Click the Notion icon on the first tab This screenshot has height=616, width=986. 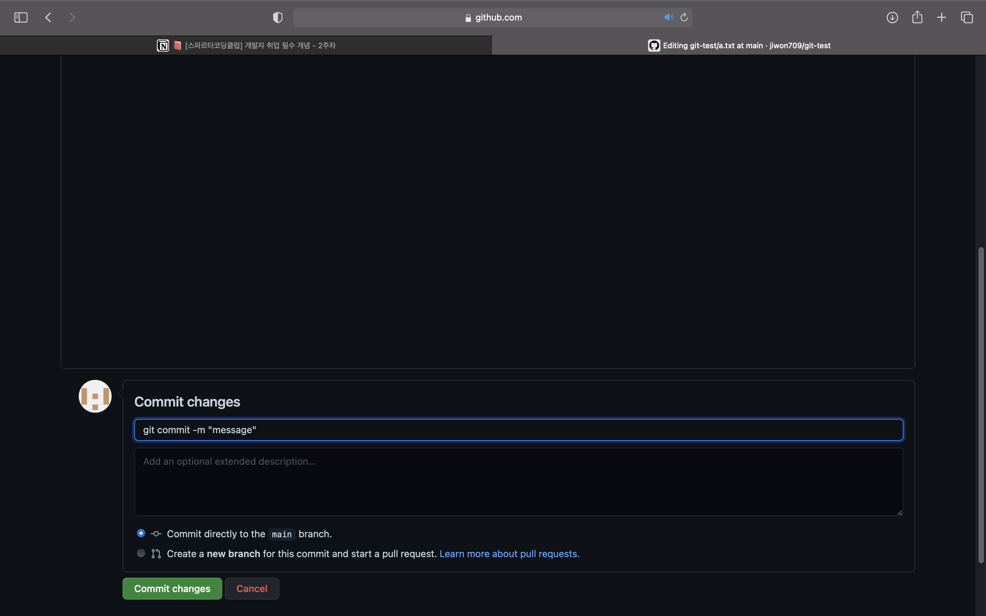click(163, 45)
